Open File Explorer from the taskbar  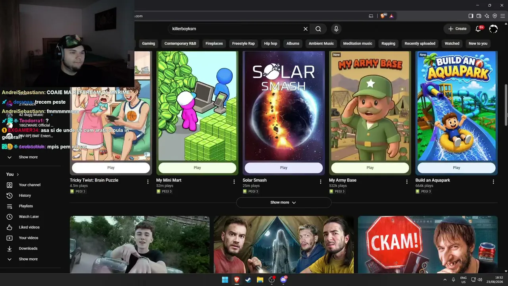260,280
